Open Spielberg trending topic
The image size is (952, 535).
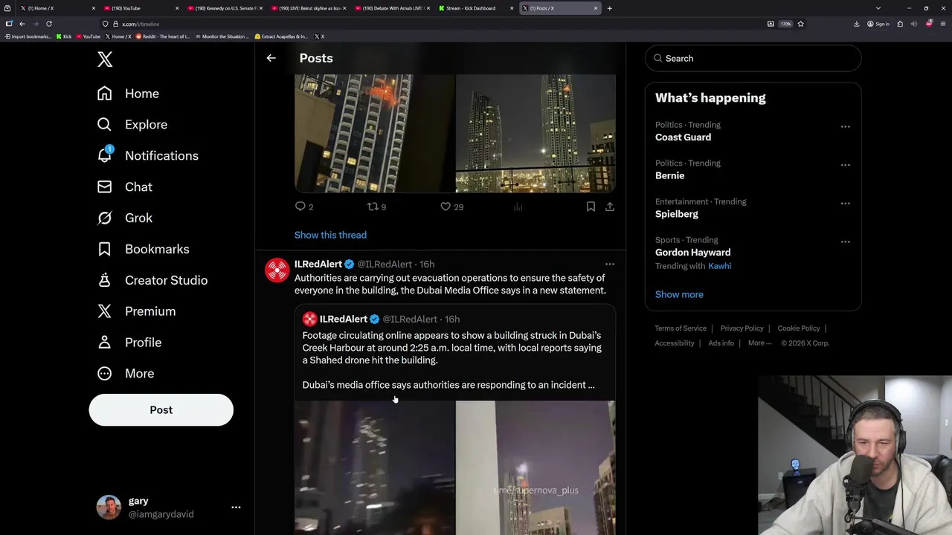(677, 214)
